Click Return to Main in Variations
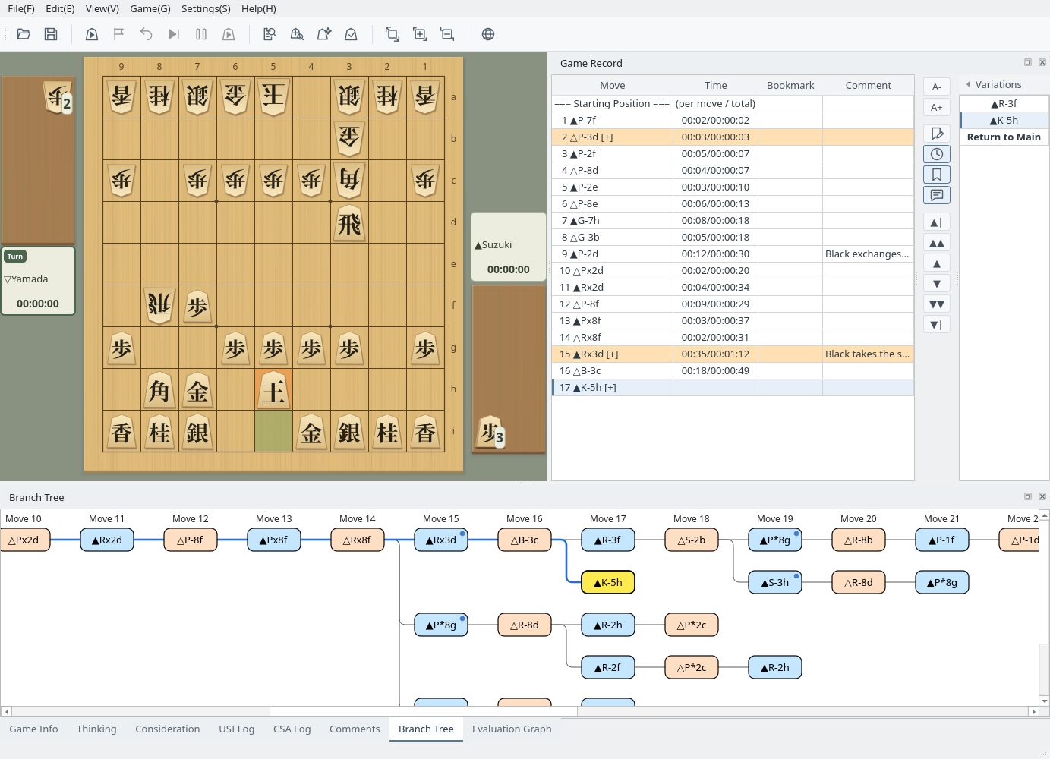Image resolution: width=1050 pixels, height=759 pixels. pyautogui.click(x=1004, y=137)
